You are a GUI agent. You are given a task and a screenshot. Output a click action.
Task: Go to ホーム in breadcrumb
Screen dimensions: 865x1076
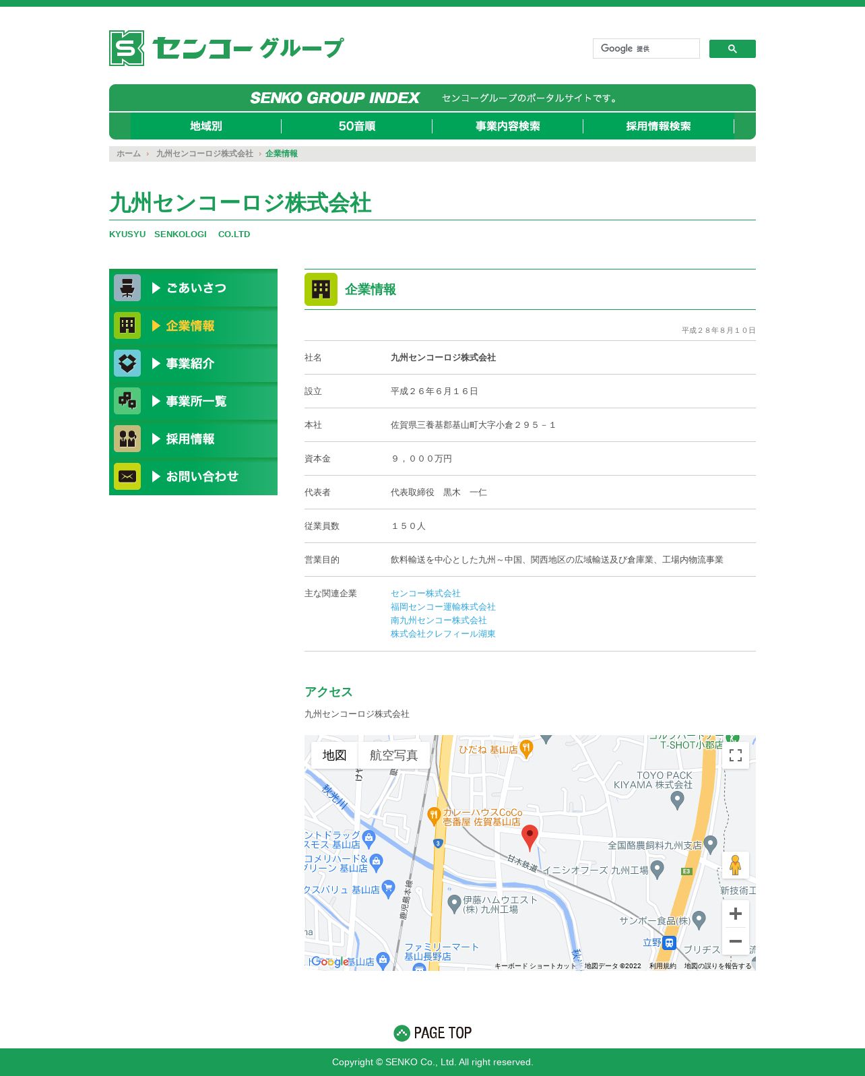129,154
